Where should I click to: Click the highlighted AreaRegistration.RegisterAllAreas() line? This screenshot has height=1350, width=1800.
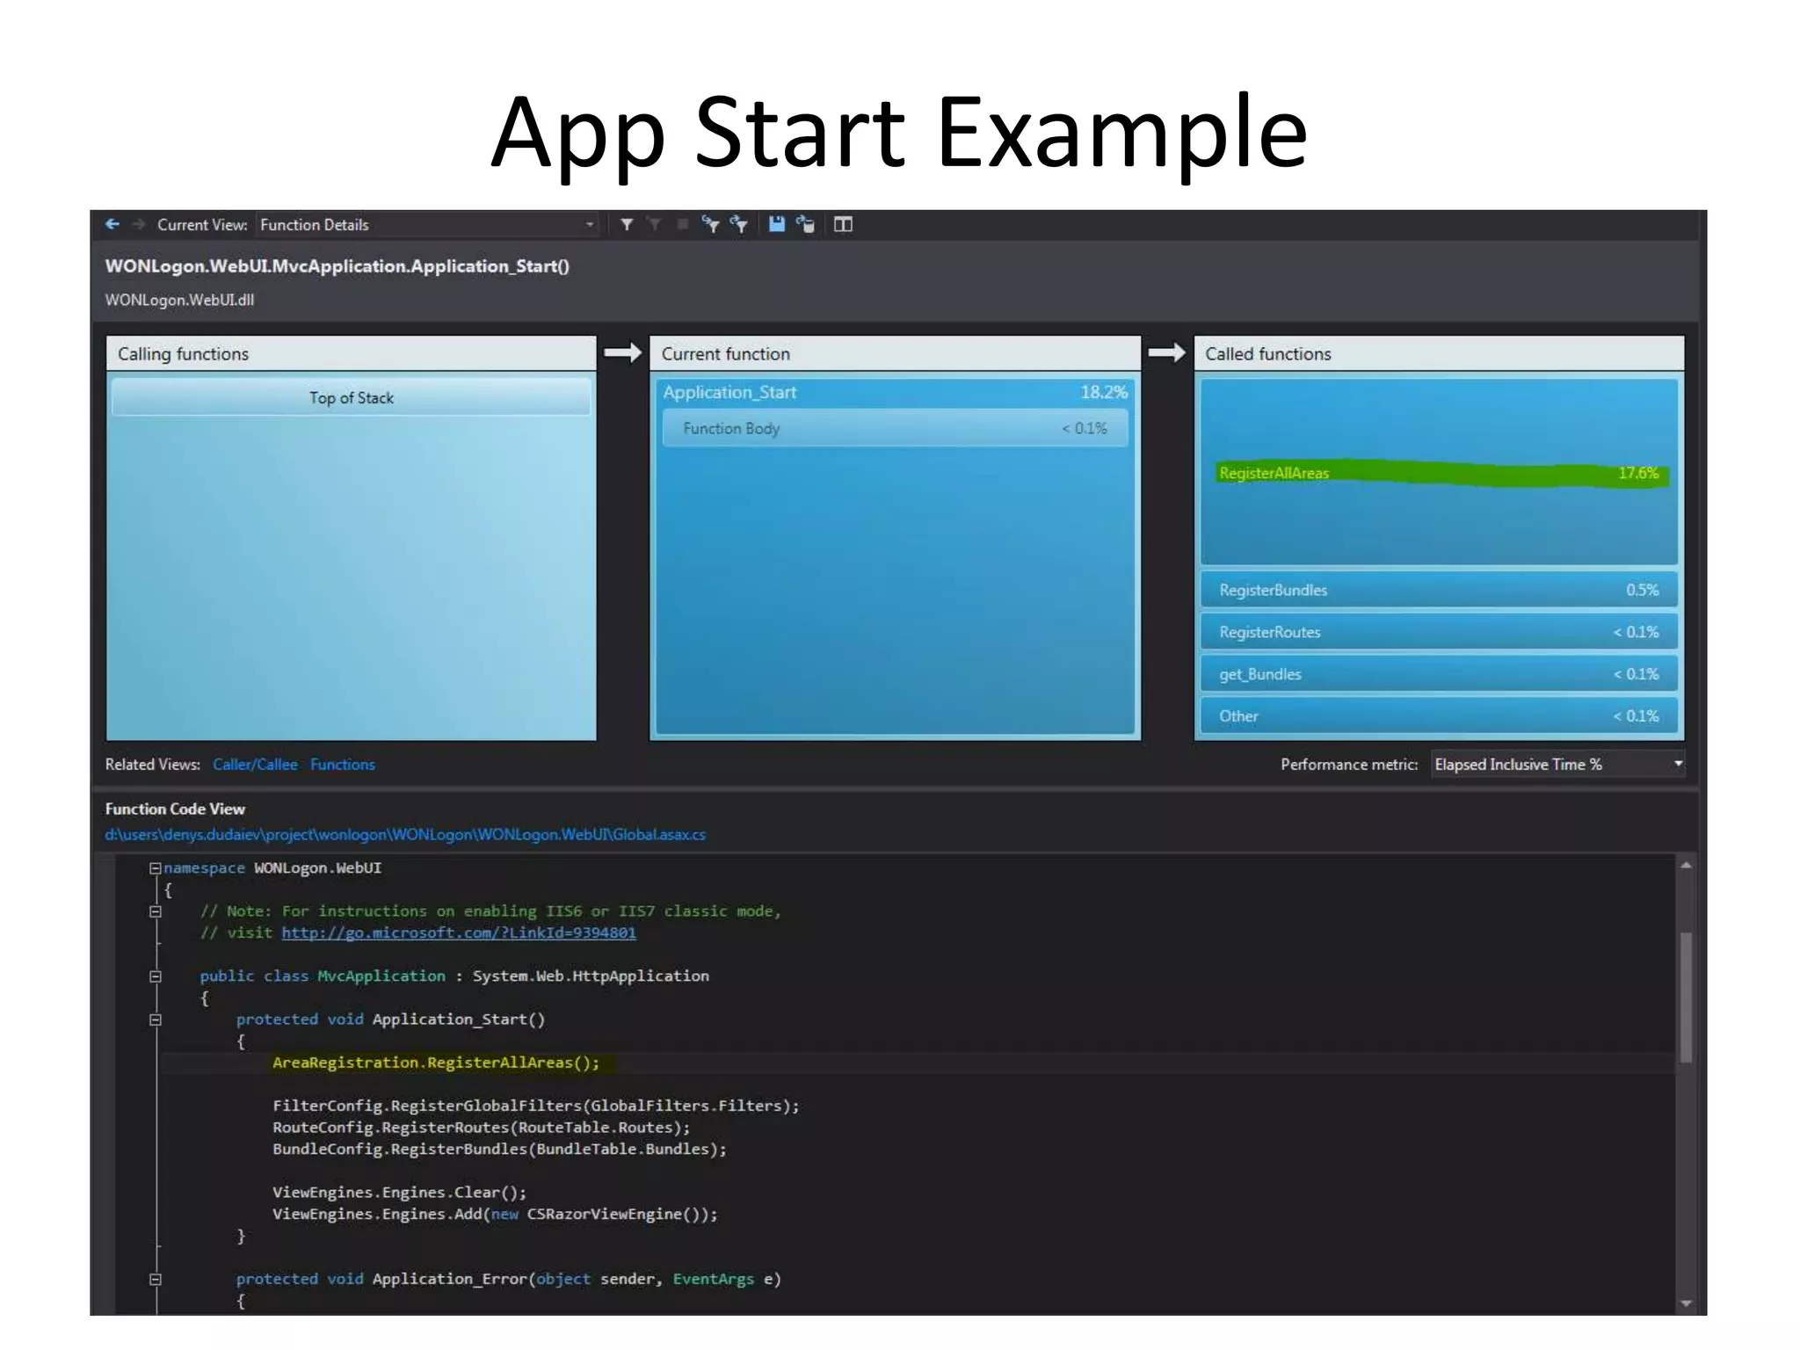pyautogui.click(x=436, y=1063)
